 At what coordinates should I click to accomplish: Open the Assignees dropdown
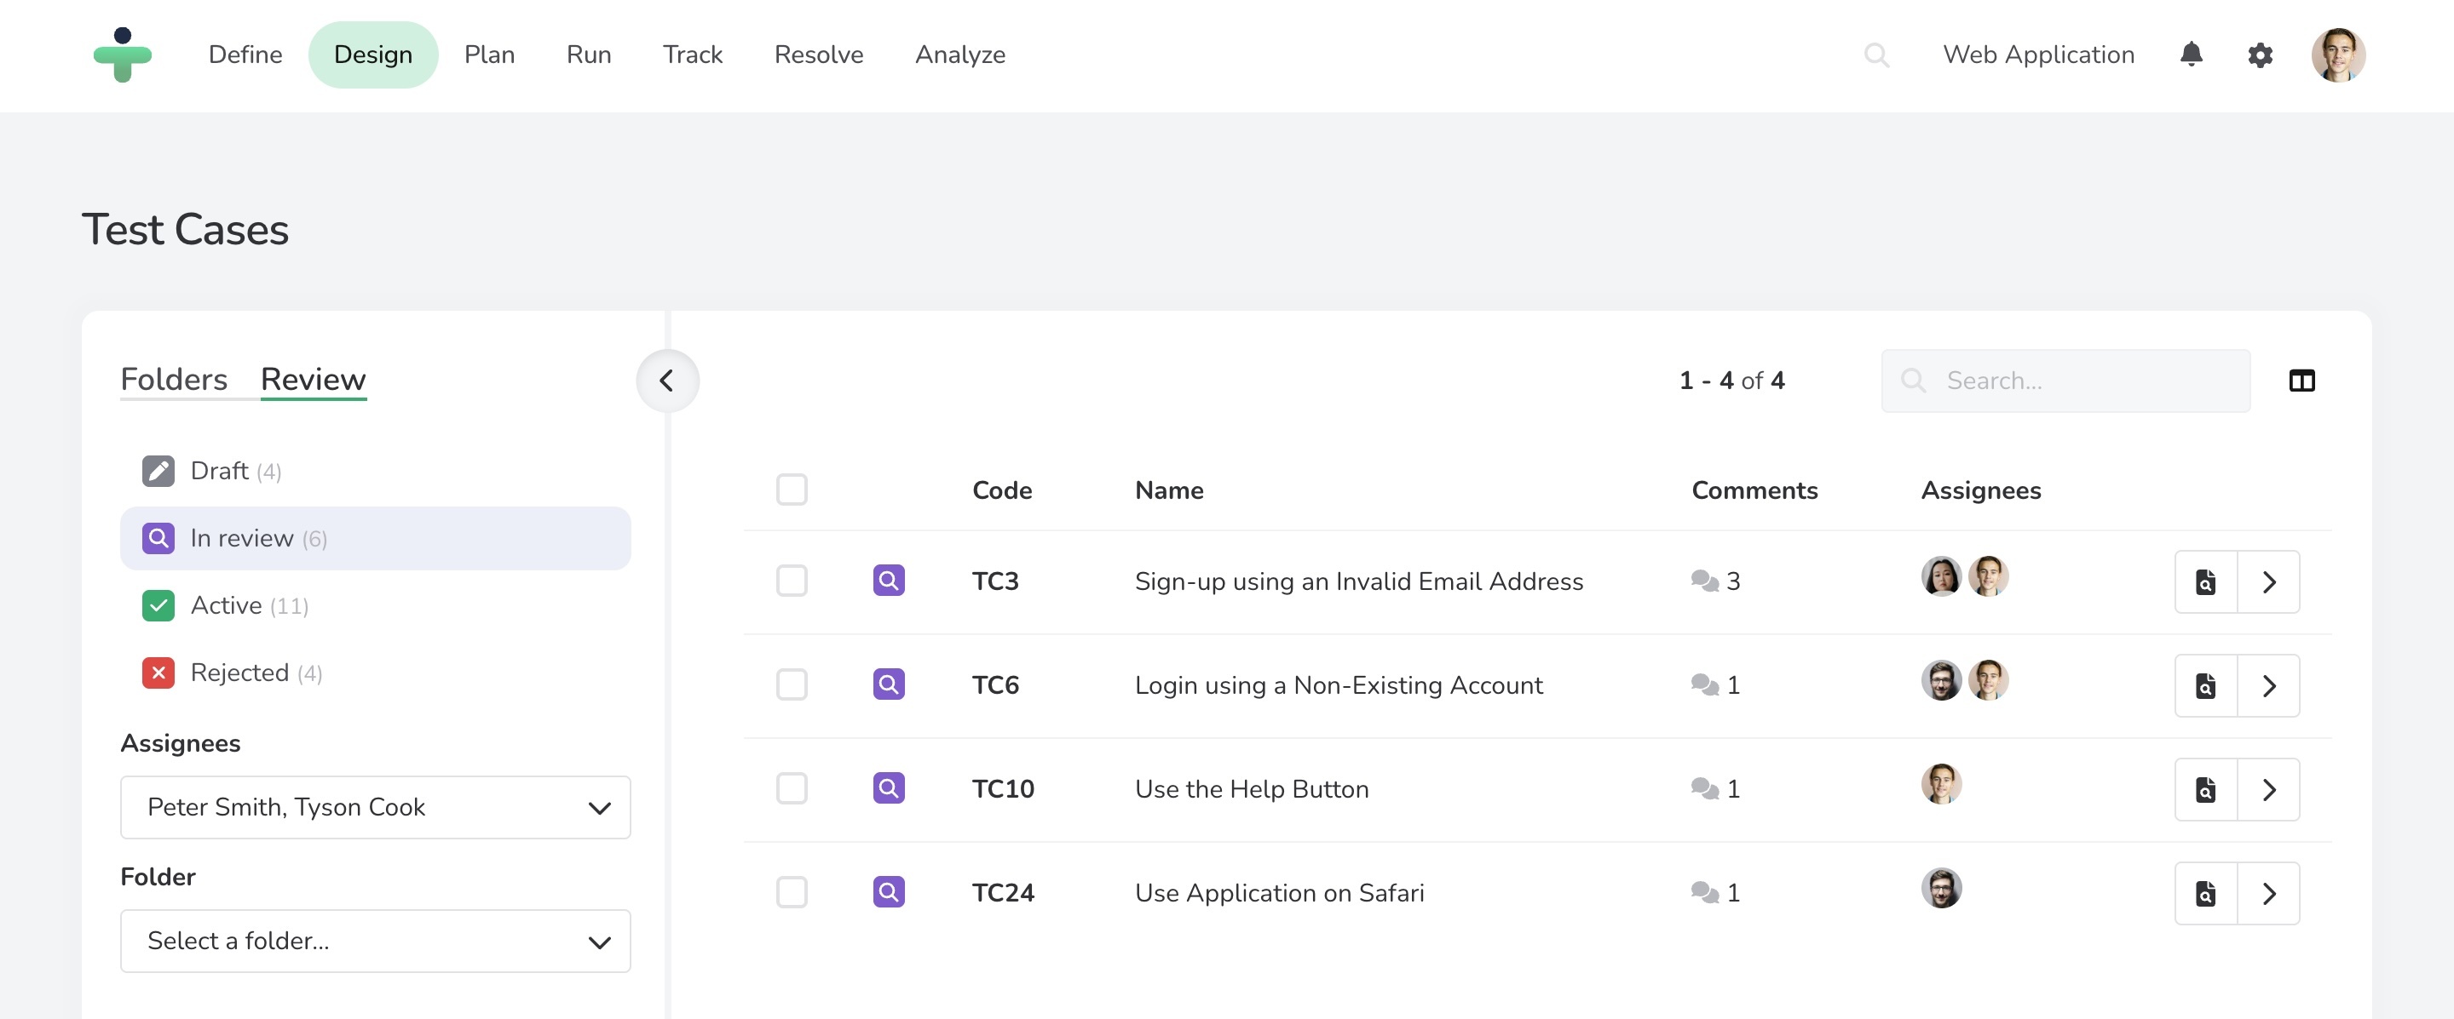tap(375, 807)
